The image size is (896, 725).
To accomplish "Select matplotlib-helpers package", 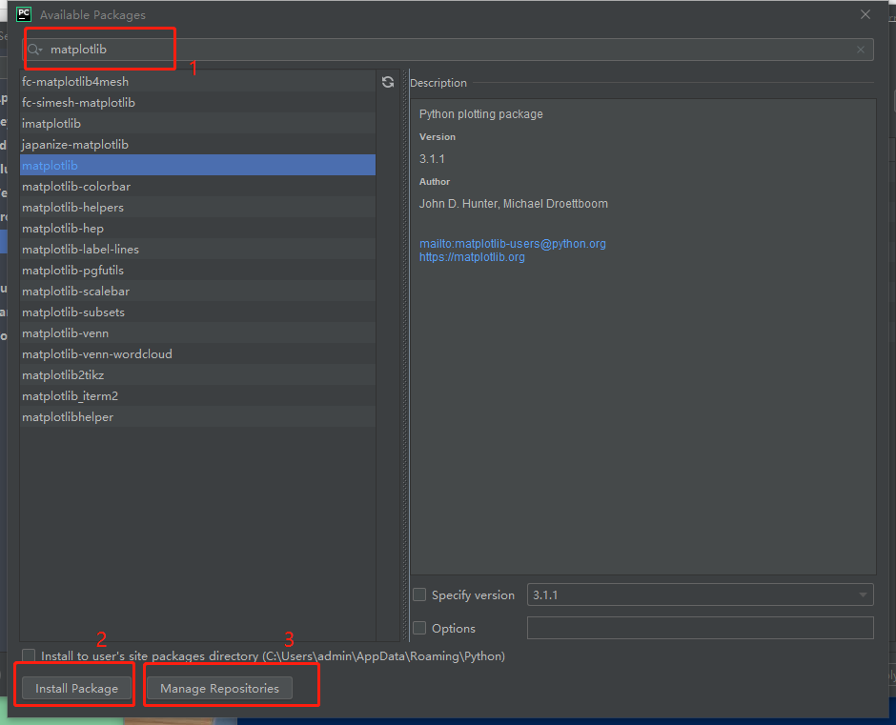I will pyautogui.click(x=197, y=208).
